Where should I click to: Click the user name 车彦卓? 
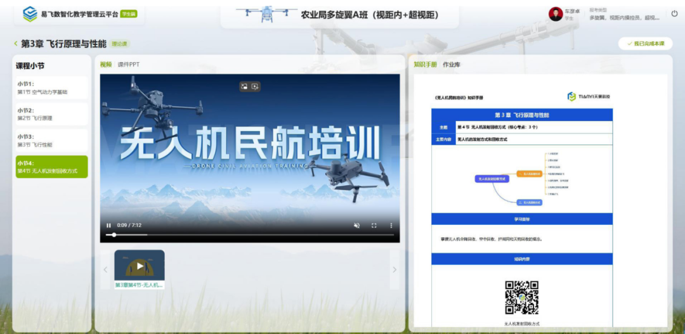coord(572,11)
